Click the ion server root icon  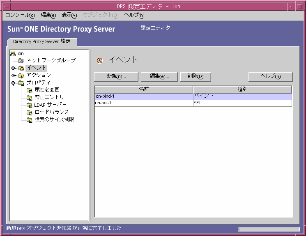pyautogui.click(x=13, y=53)
